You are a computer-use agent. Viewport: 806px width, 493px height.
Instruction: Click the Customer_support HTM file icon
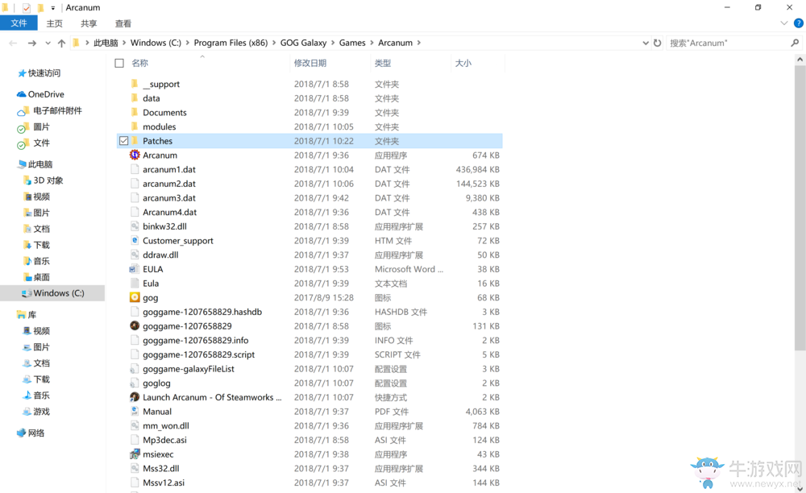point(135,240)
